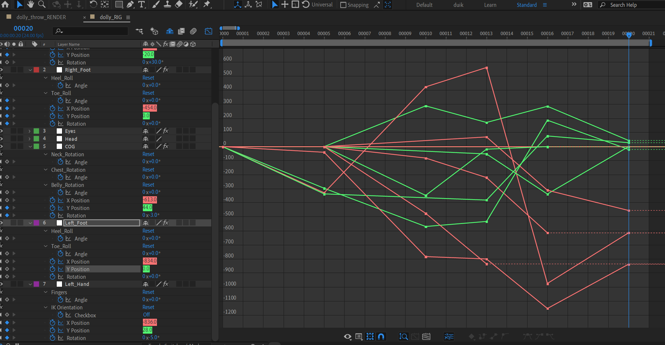Open the Learn workspace menu item
This screenshot has height=345, width=665.
coord(490,5)
